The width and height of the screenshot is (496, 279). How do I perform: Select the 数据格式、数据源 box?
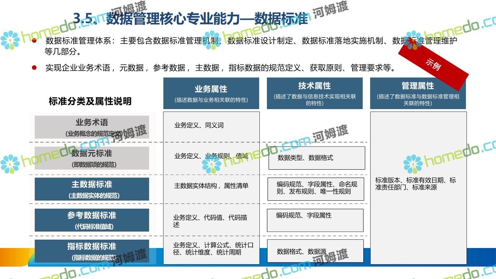315,251
